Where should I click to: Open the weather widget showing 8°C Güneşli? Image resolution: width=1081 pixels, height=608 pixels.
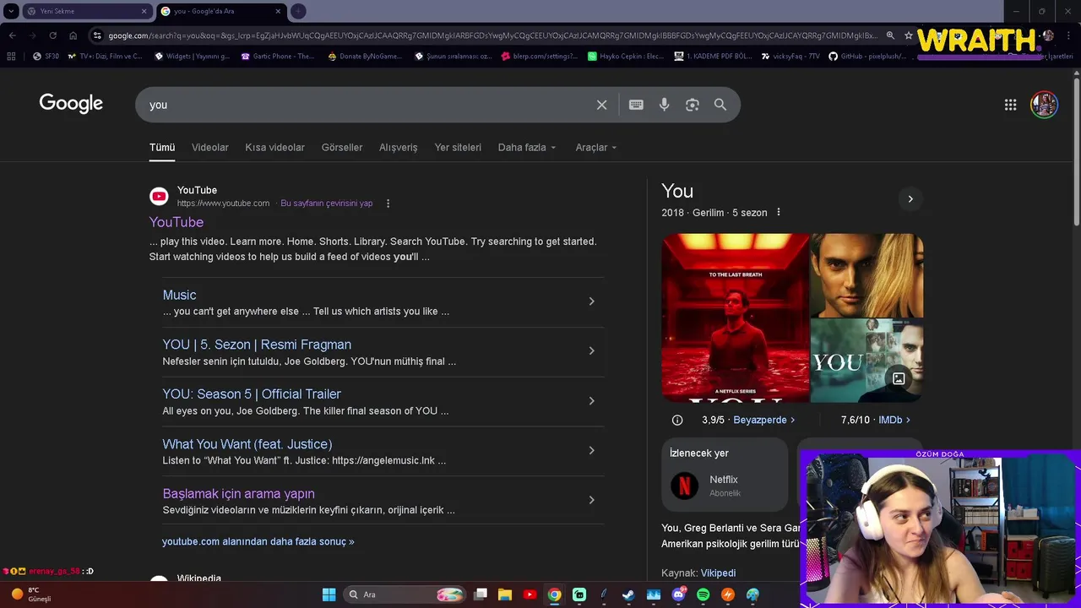(x=31, y=594)
